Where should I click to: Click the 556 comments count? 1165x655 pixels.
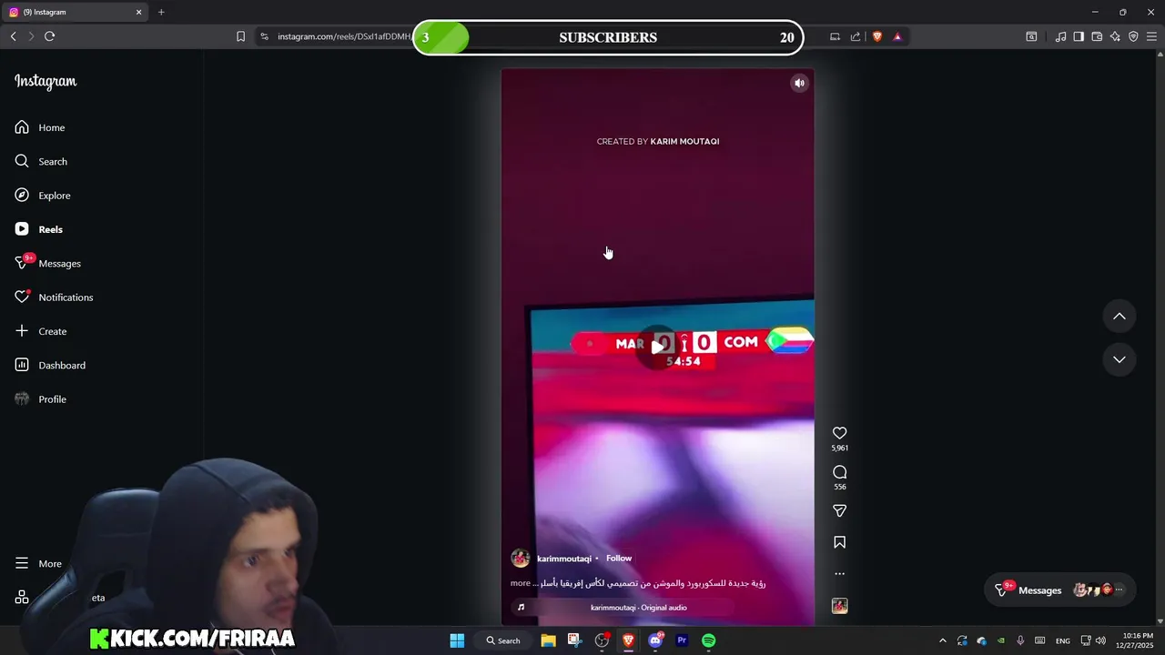tap(839, 487)
